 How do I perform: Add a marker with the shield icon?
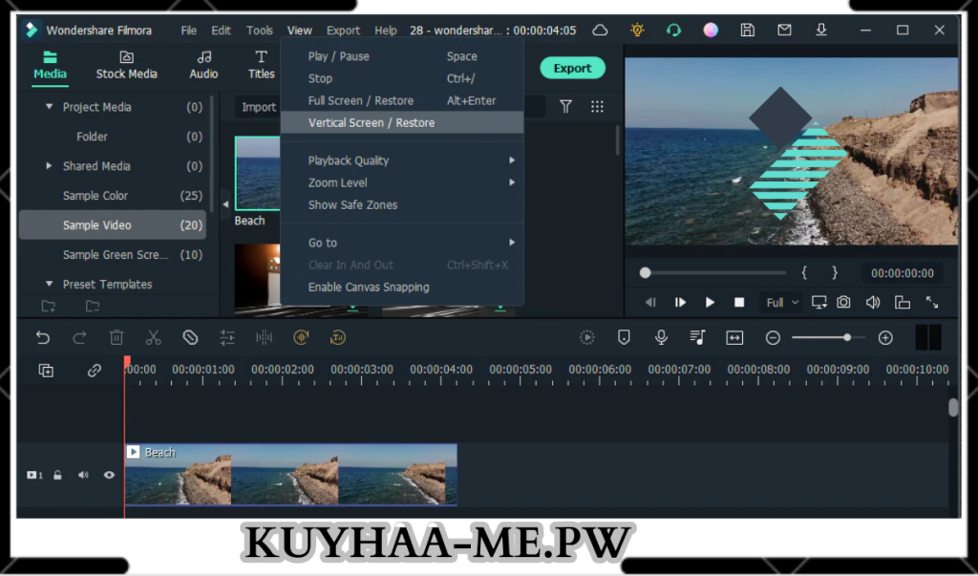[x=624, y=337]
